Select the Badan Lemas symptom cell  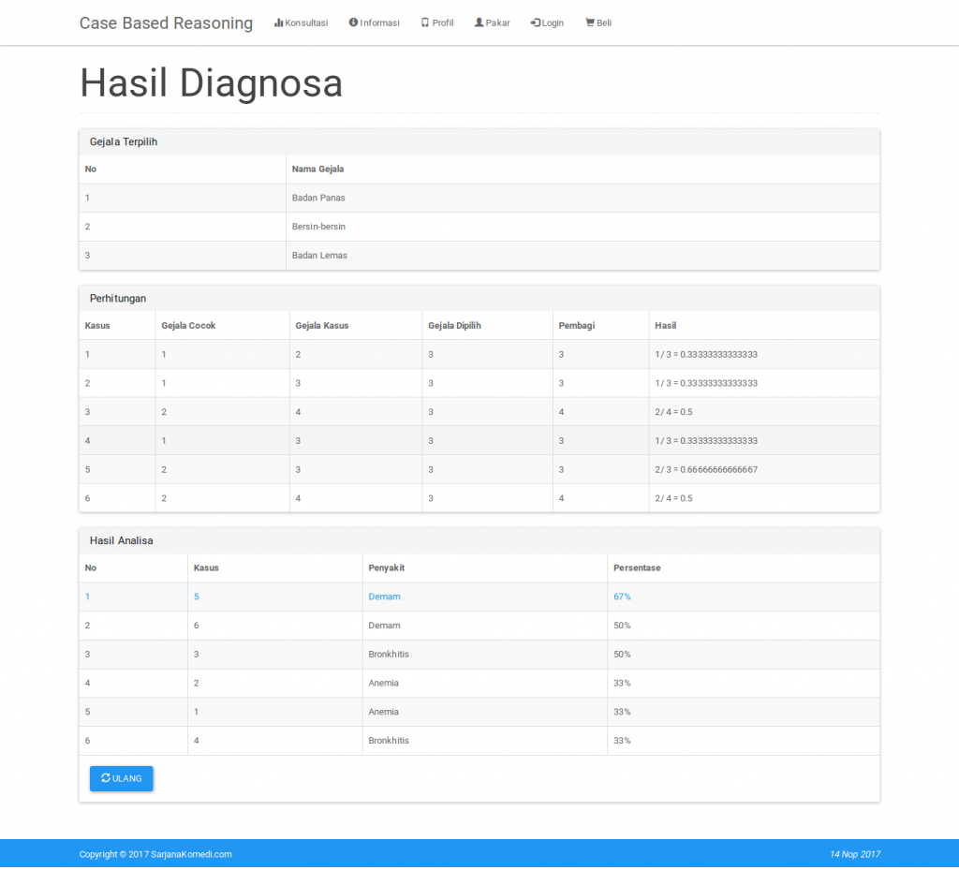tap(583, 256)
